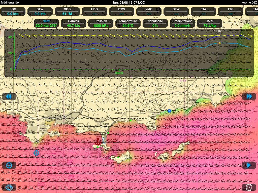258x193 pixels.
Task: Tap the red anchor marker near Giens
Action: click(98, 141)
